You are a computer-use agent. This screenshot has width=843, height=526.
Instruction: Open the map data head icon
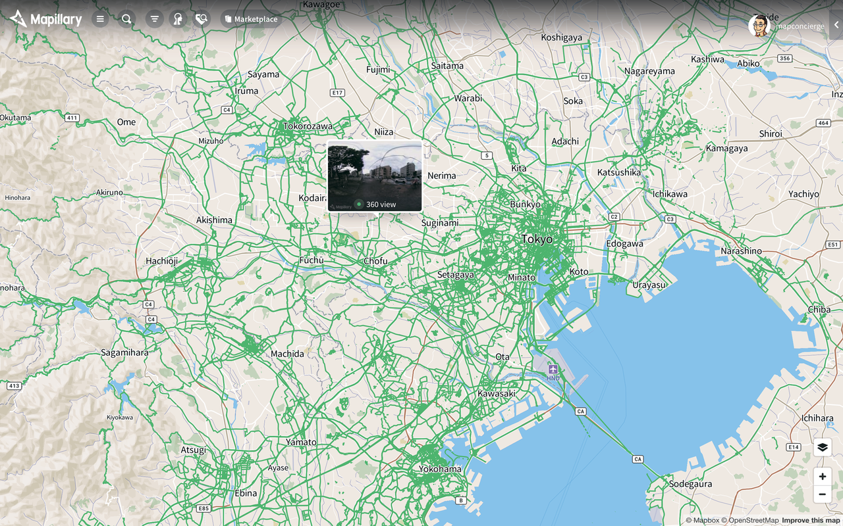click(178, 19)
